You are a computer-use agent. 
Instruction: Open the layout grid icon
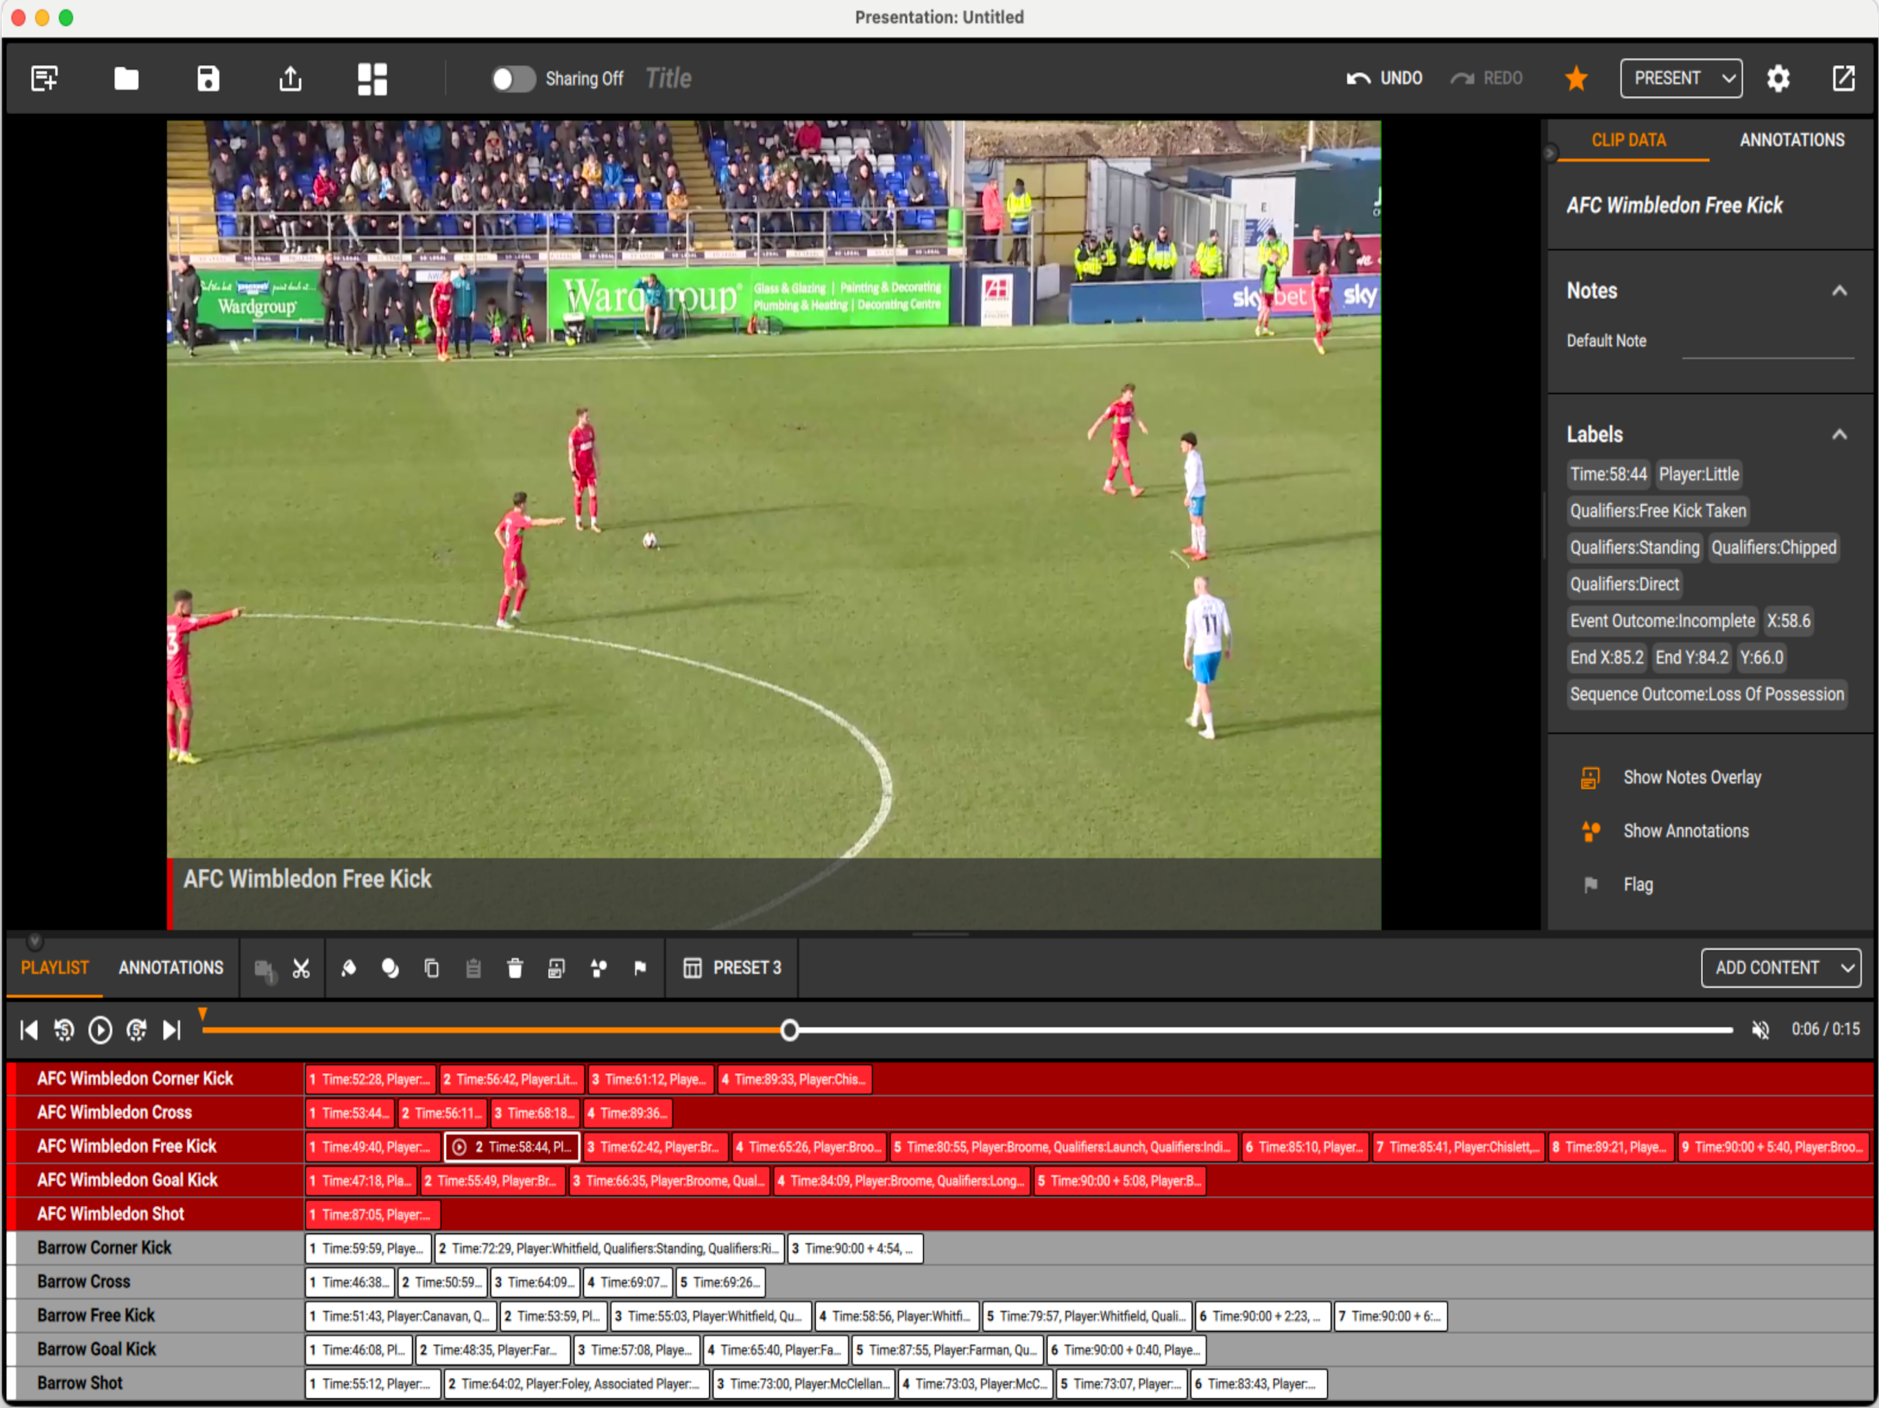point(372,78)
